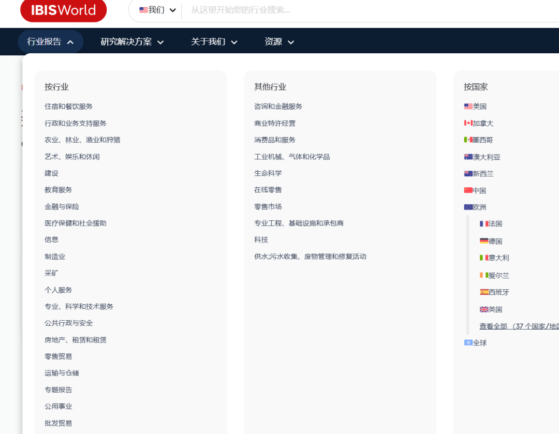The width and height of the screenshot is (559, 434).
Task: Click the Mexico flag icon beside 墨西哥
Action: click(467, 140)
